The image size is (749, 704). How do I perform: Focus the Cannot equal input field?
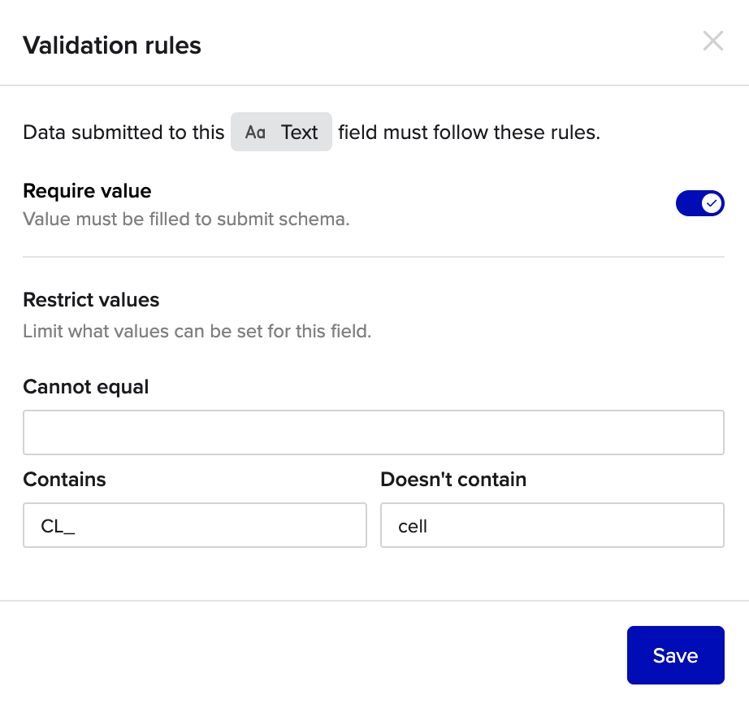pyautogui.click(x=373, y=432)
